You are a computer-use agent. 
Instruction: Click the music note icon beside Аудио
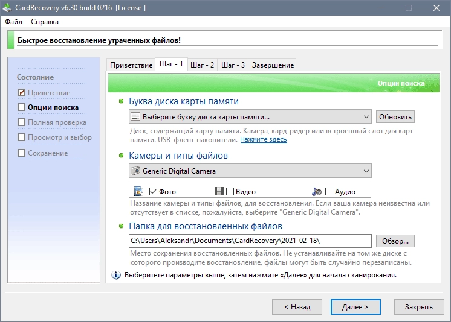pos(317,191)
